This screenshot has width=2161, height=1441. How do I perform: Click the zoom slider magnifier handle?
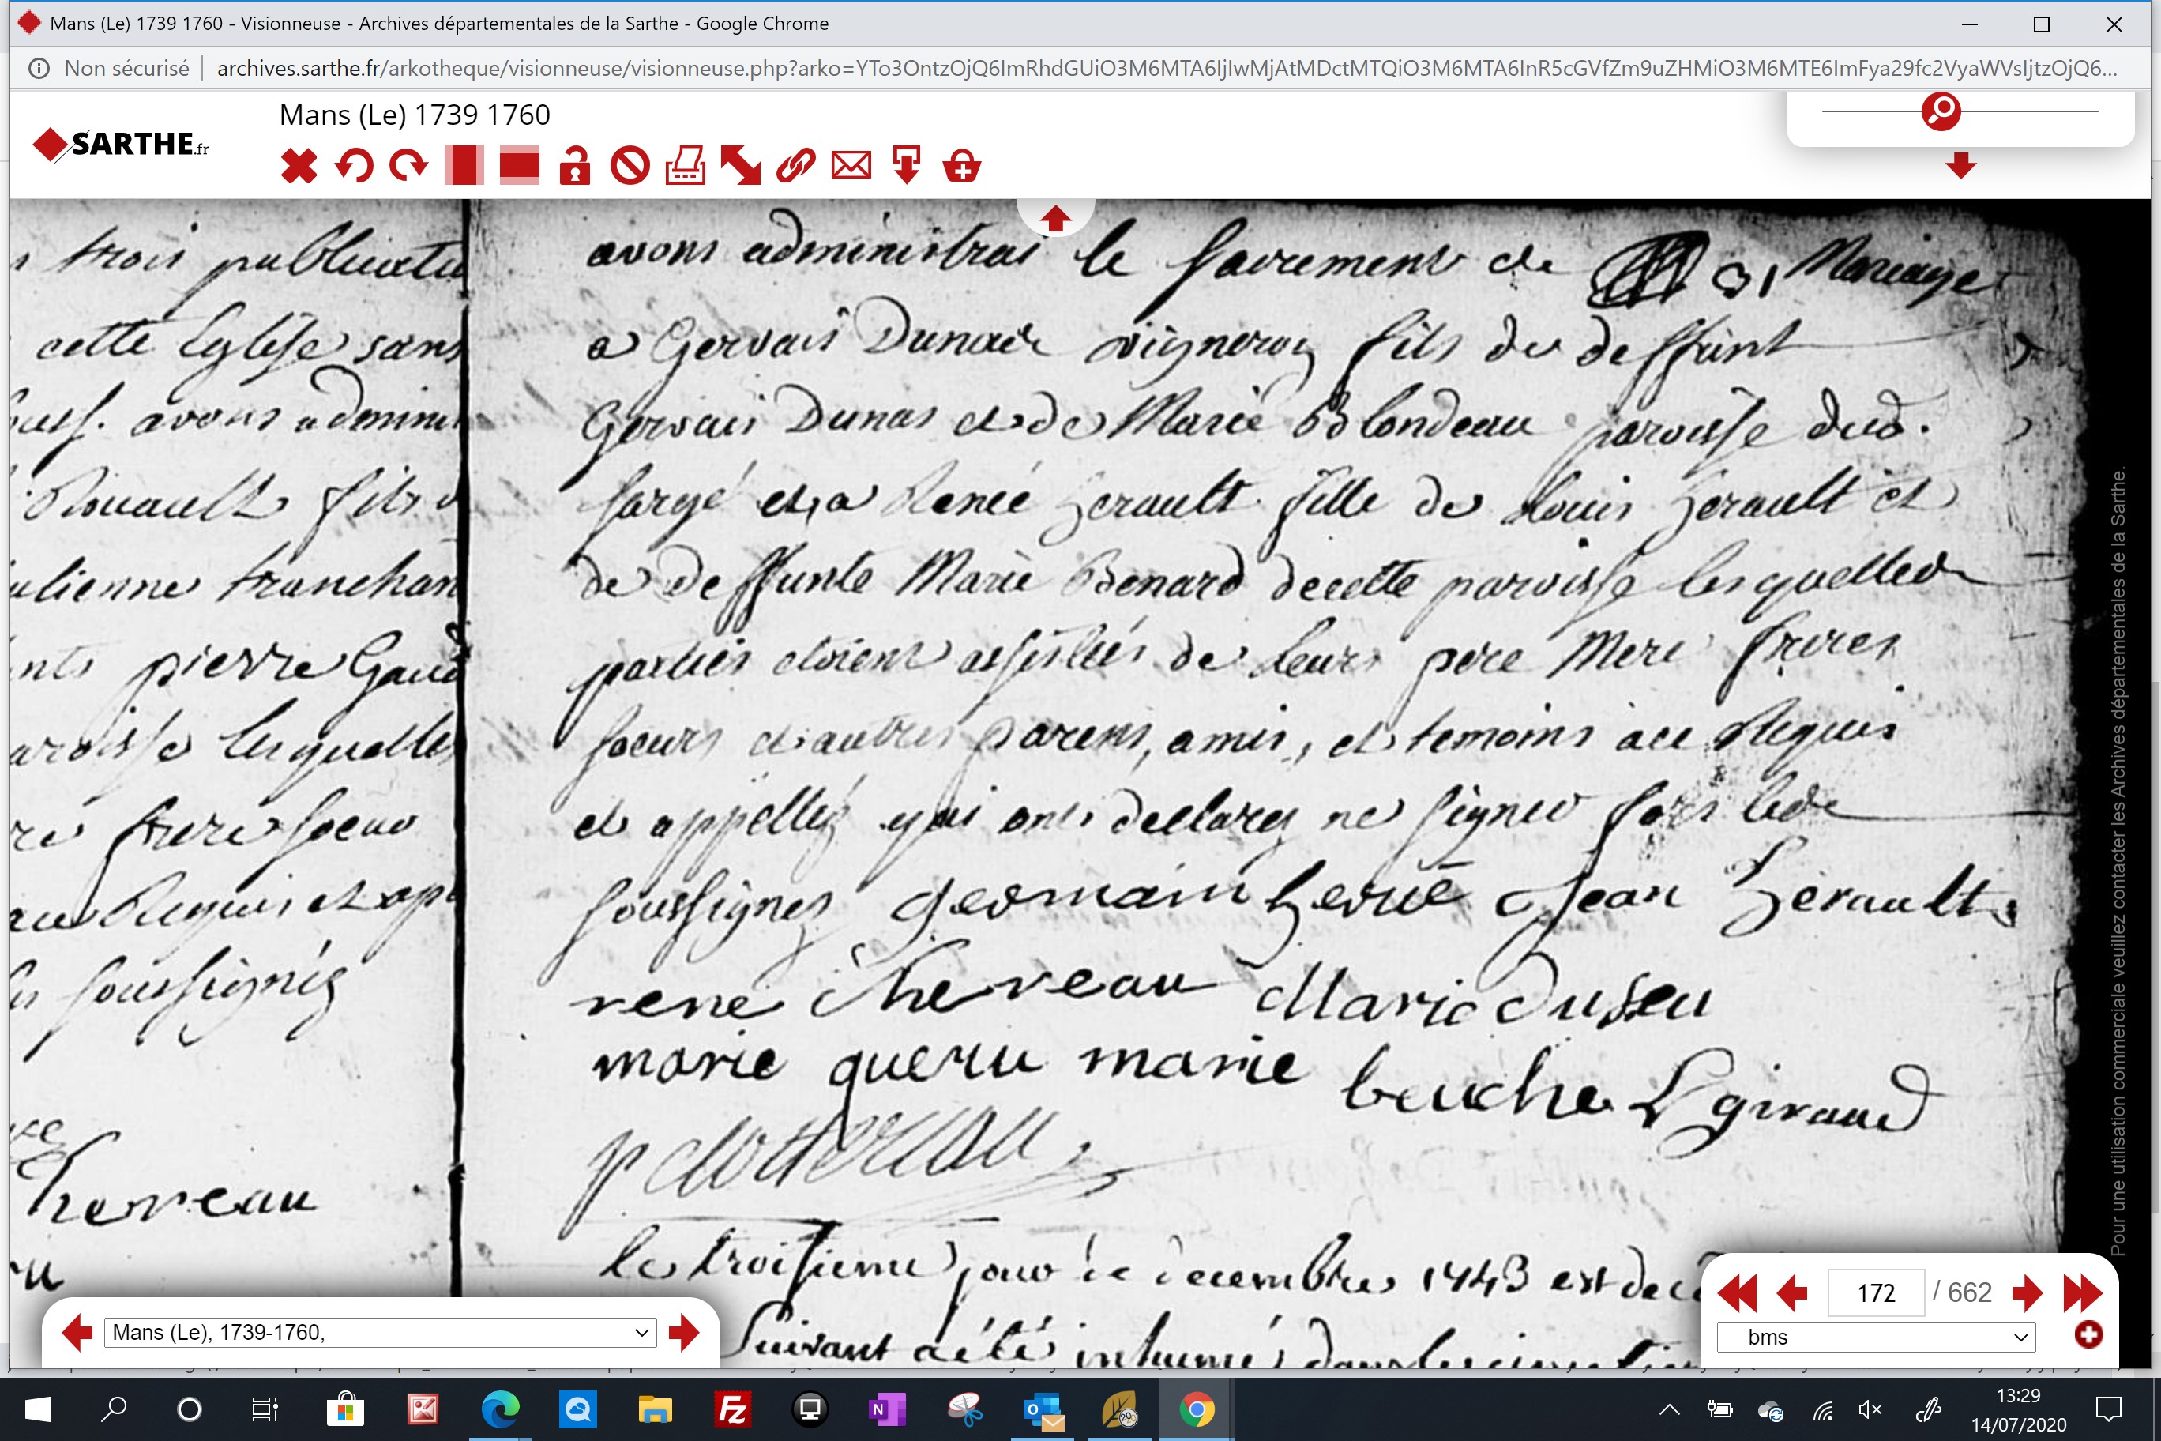coord(1941,111)
